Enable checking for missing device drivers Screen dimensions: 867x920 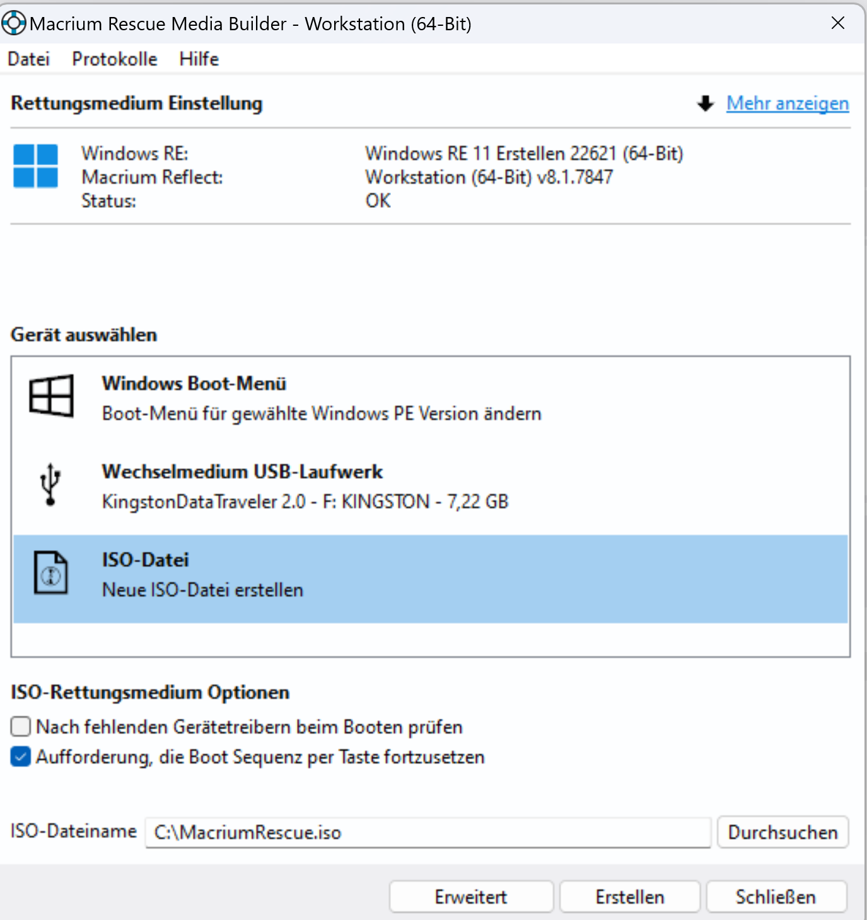coord(20,726)
